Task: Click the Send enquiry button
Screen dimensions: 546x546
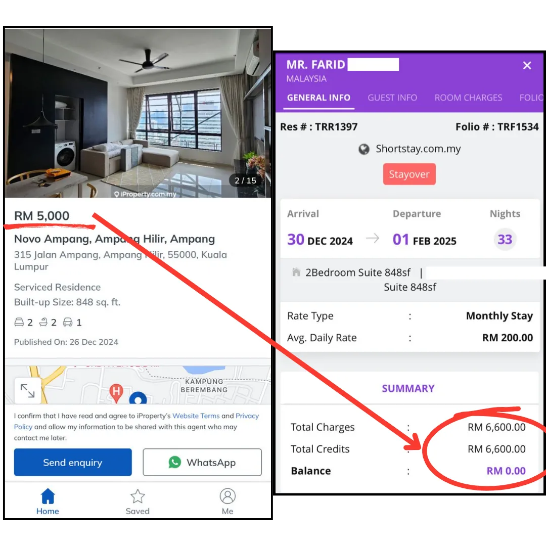Action: (73, 462)
